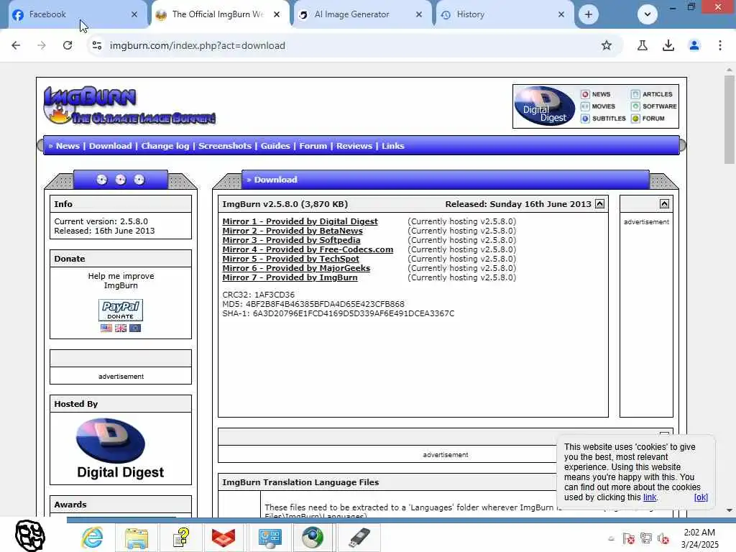
Task: Click the UK flag donate icon
Action: click(121, 328)
